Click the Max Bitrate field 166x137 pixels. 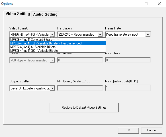[x=128, y=60]
